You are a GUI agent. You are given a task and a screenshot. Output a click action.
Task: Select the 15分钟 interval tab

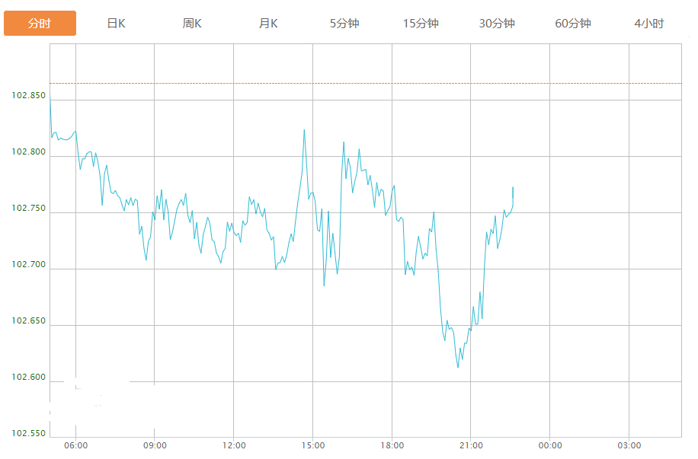click(421, 24)
